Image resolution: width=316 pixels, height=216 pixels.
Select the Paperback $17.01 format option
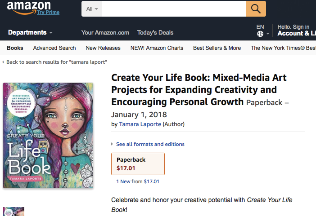click(138, 164)
